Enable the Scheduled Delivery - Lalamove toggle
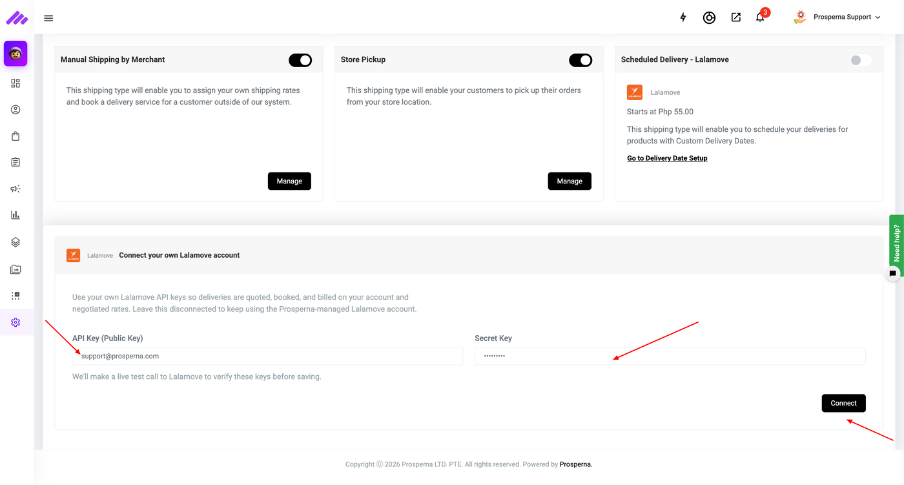The height and width of the screenshot is (485, 904). point(861,60)
